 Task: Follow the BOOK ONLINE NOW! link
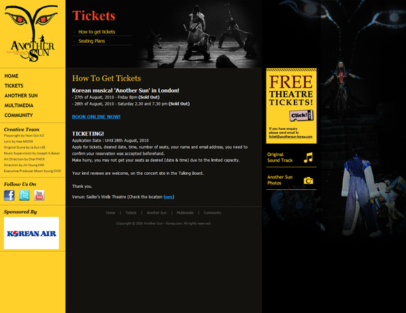[x=96, y=116]
